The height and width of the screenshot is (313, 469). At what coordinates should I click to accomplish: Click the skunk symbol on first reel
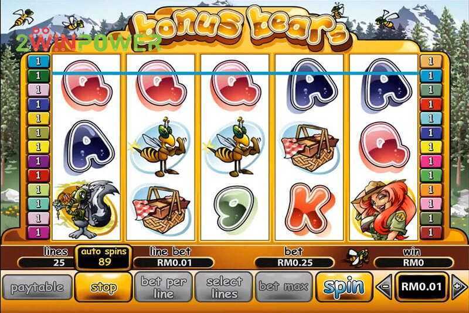click(86, 209)
